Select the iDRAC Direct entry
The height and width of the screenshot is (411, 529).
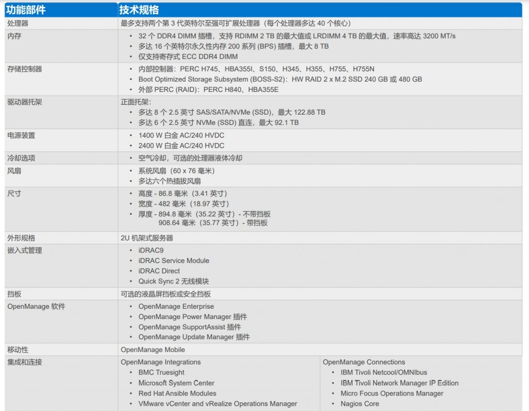click(x=159, y=271)
